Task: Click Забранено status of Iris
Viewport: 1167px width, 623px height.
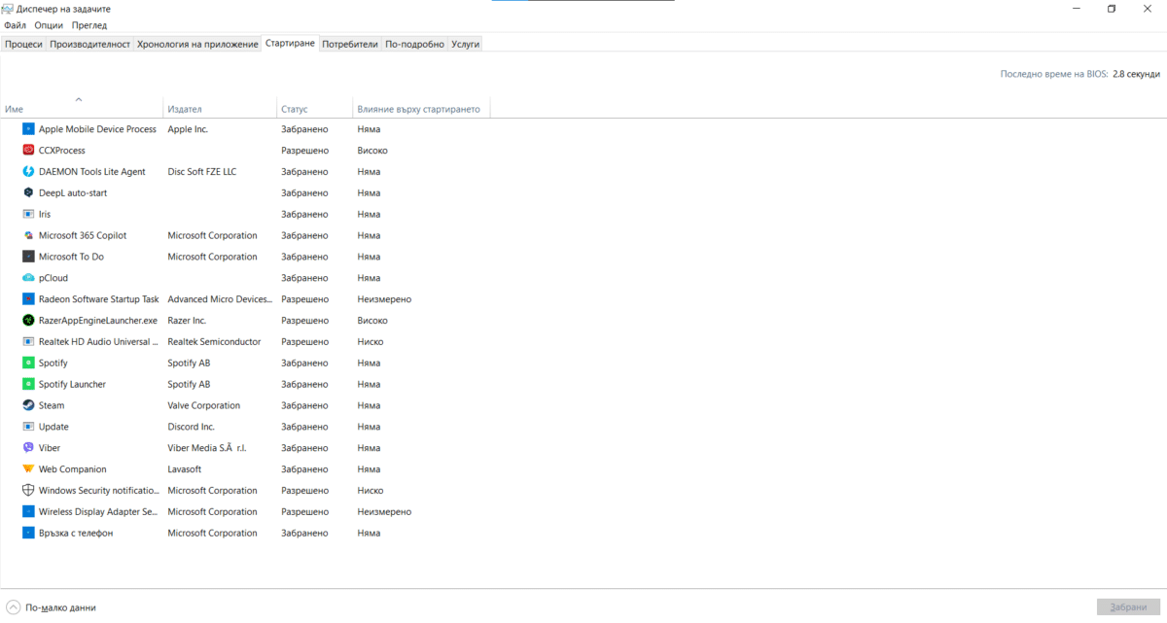Action: (304, 214)
